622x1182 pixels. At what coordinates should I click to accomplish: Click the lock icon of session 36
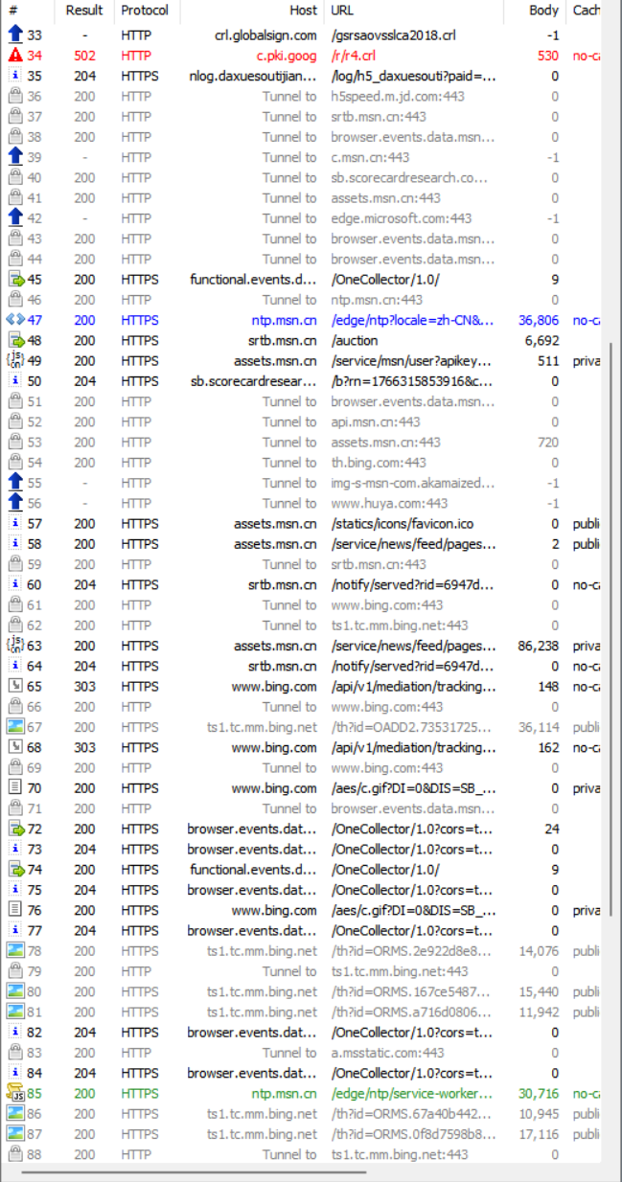15,97
